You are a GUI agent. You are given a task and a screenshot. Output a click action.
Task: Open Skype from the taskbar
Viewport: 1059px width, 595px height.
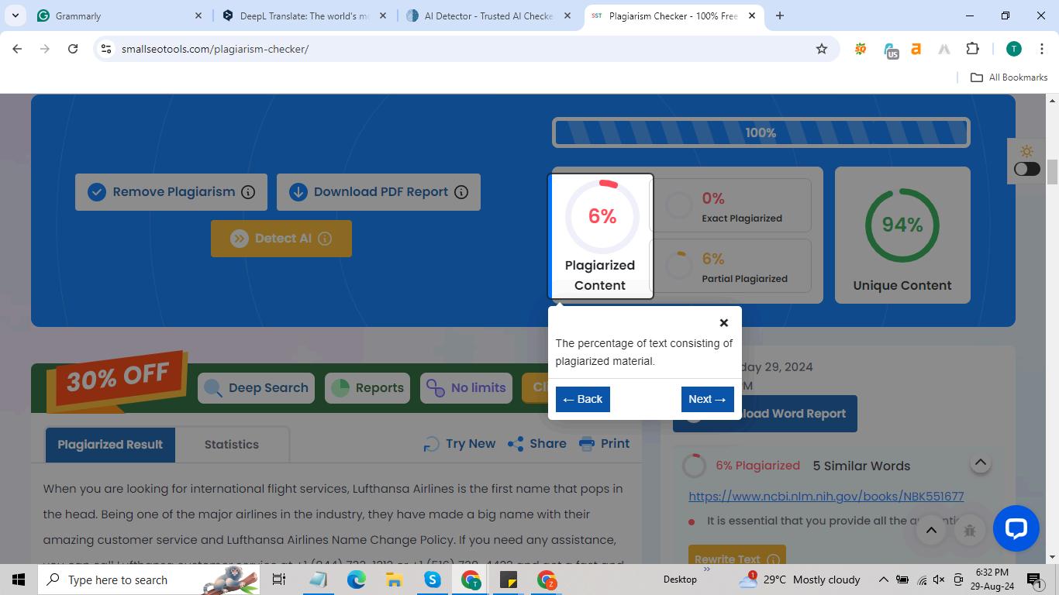click(432, 580)
